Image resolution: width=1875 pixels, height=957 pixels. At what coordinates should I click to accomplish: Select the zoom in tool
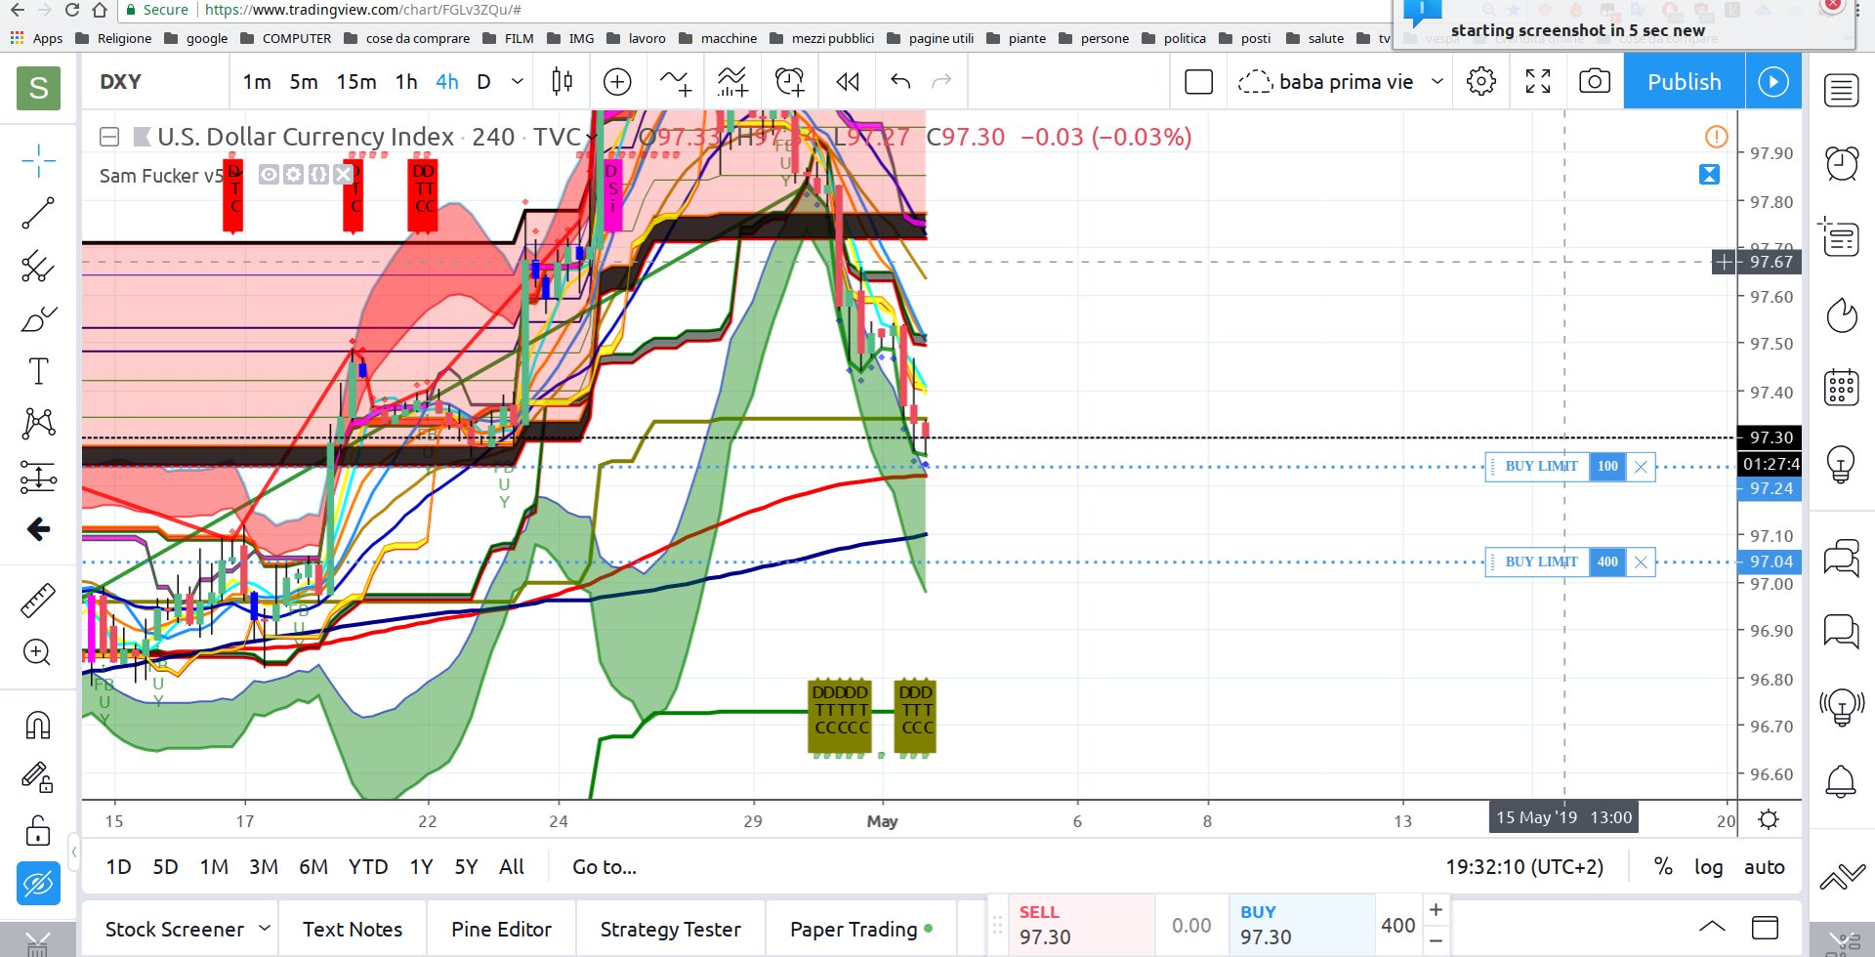pyautogui.click(x=38, y=652)
